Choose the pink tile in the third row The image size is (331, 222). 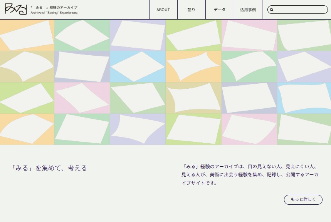(x=82, y=98)
